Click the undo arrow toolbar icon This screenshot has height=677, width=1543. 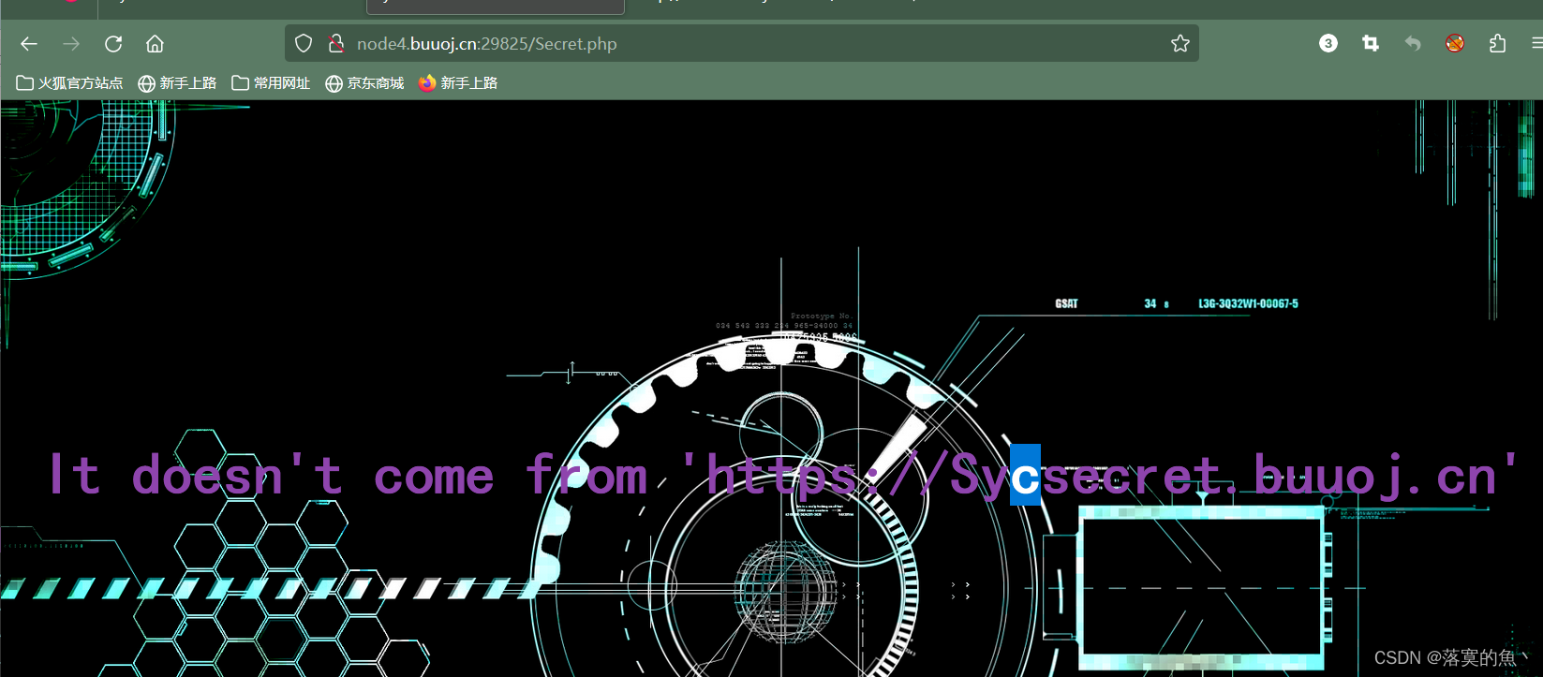click(1413, 43)
